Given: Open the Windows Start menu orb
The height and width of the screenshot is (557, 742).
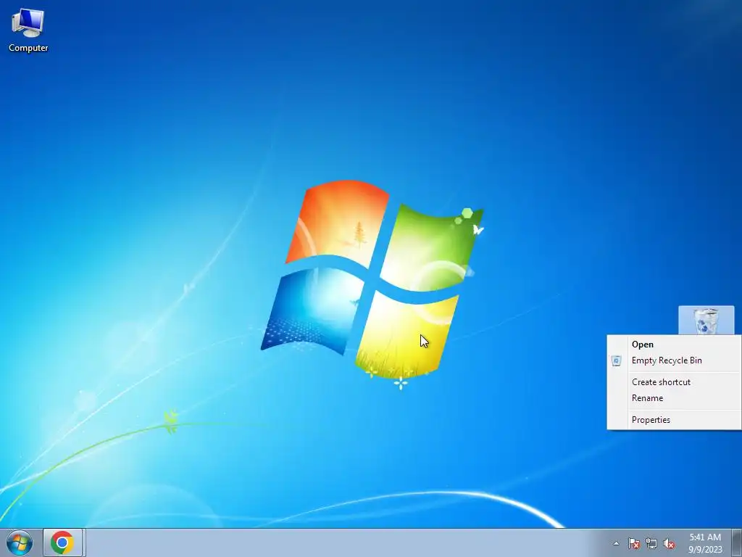Looking at the screenshot, I should click(x=20, y=542).
